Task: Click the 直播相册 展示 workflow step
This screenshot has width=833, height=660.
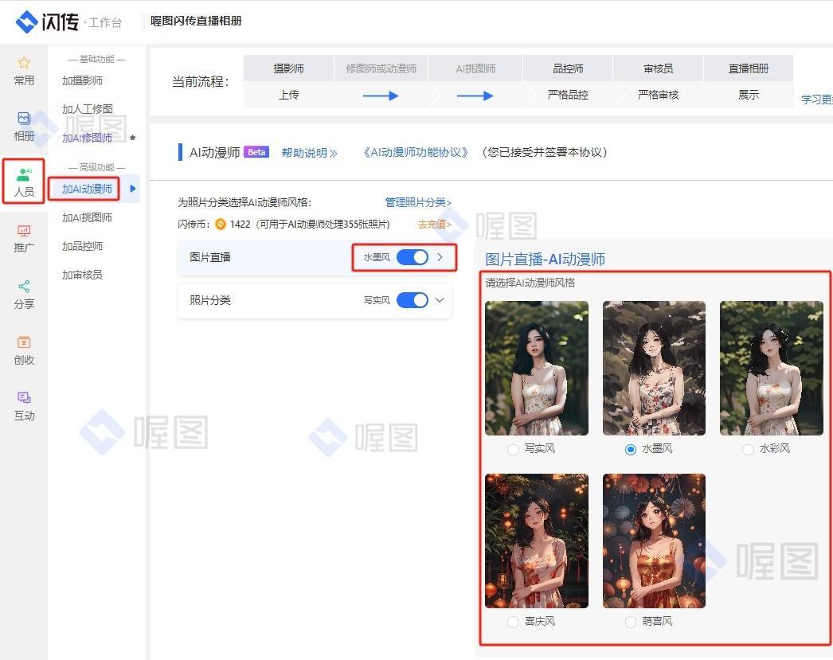Action: point(749,81)
